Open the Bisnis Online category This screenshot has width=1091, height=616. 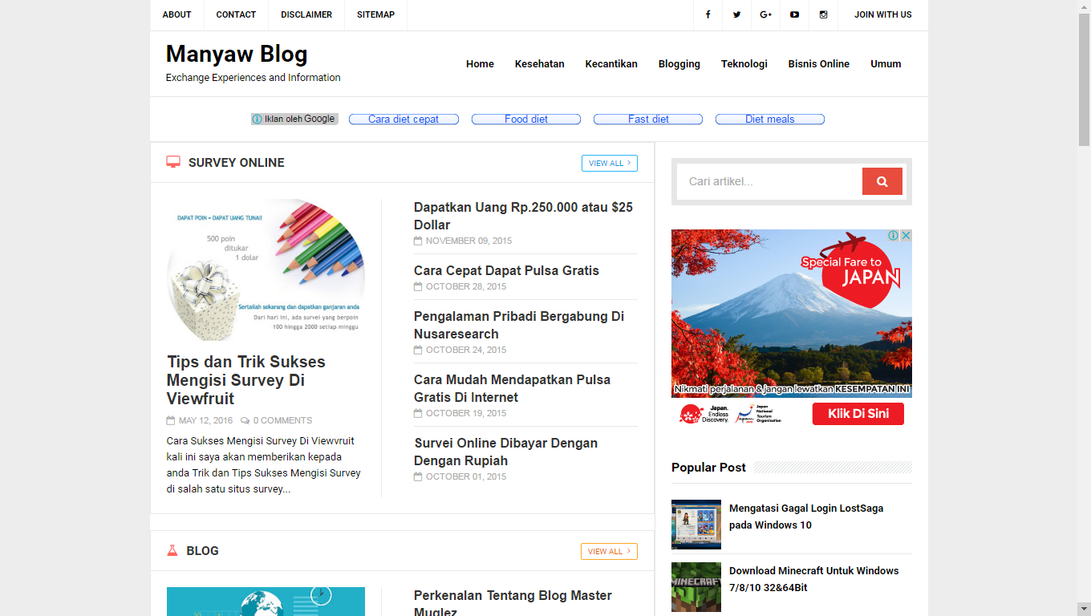(x=818, y=64)
